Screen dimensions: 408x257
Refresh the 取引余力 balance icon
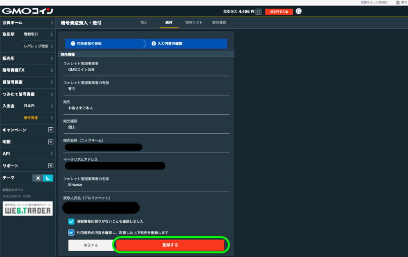258,12
